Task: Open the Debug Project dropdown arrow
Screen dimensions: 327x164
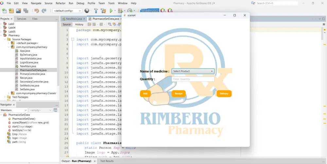Action: coord(125,11)
